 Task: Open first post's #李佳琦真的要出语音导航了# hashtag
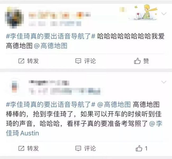(x=51, y=36)
